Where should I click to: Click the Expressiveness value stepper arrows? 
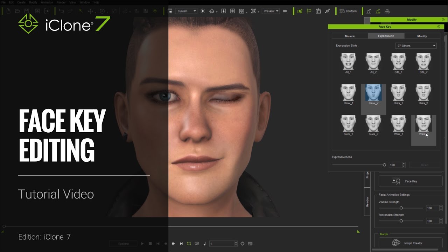(404, 165)
